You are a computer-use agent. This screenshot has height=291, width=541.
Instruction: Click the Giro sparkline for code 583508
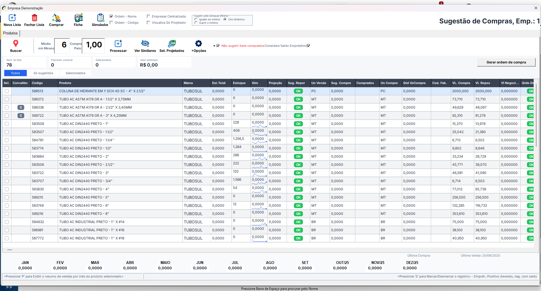click(x=259, y=126)
